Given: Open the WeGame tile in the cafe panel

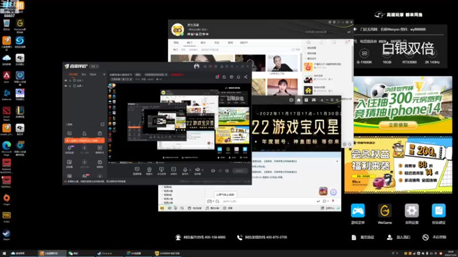Looking at the screenshot, I should (385, 211).
